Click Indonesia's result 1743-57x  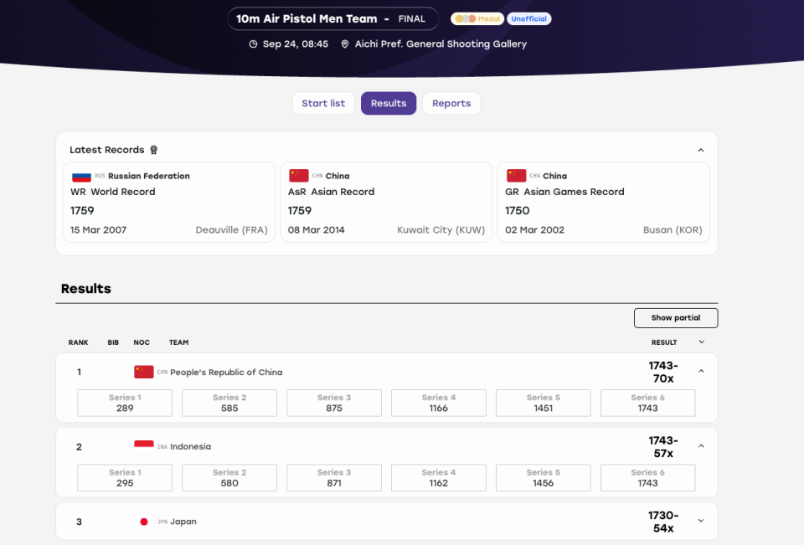point(663,447)
